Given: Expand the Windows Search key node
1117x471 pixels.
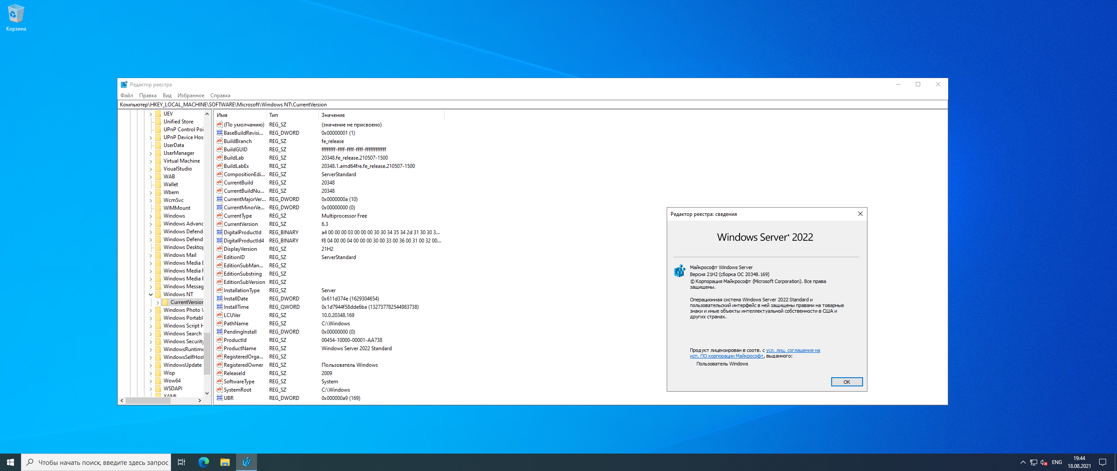Looking at the screenshot, I should click(151, 334).
